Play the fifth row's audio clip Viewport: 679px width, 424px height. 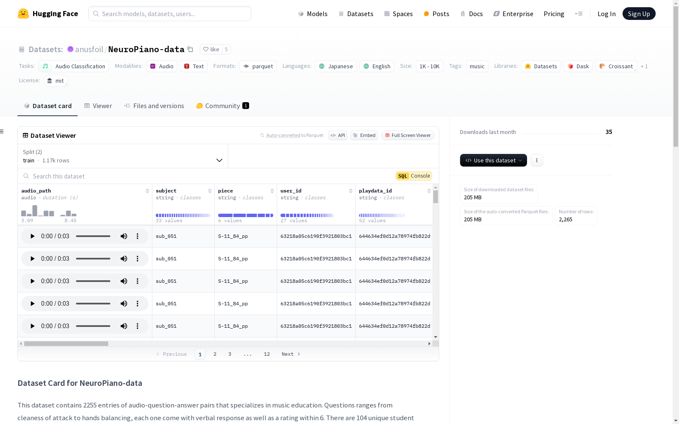pos(32,326)
